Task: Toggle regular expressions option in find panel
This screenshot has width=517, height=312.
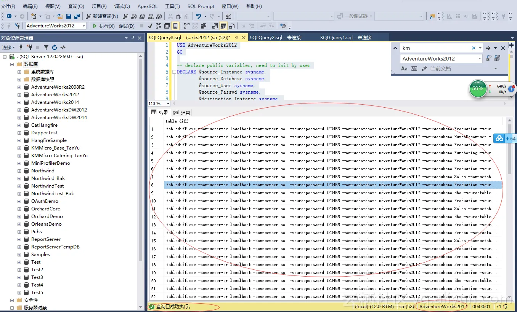Action: [424, 68]
